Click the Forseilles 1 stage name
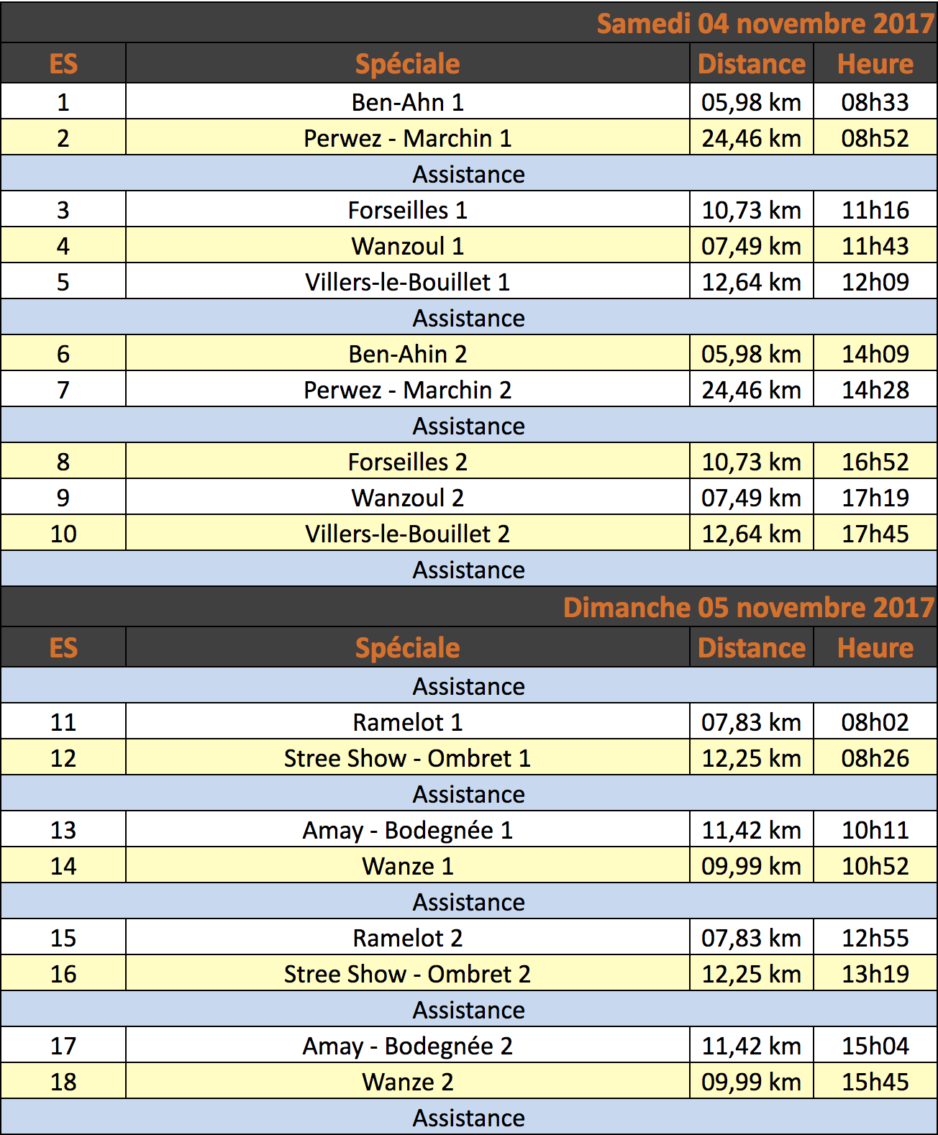 coord(407,210)
